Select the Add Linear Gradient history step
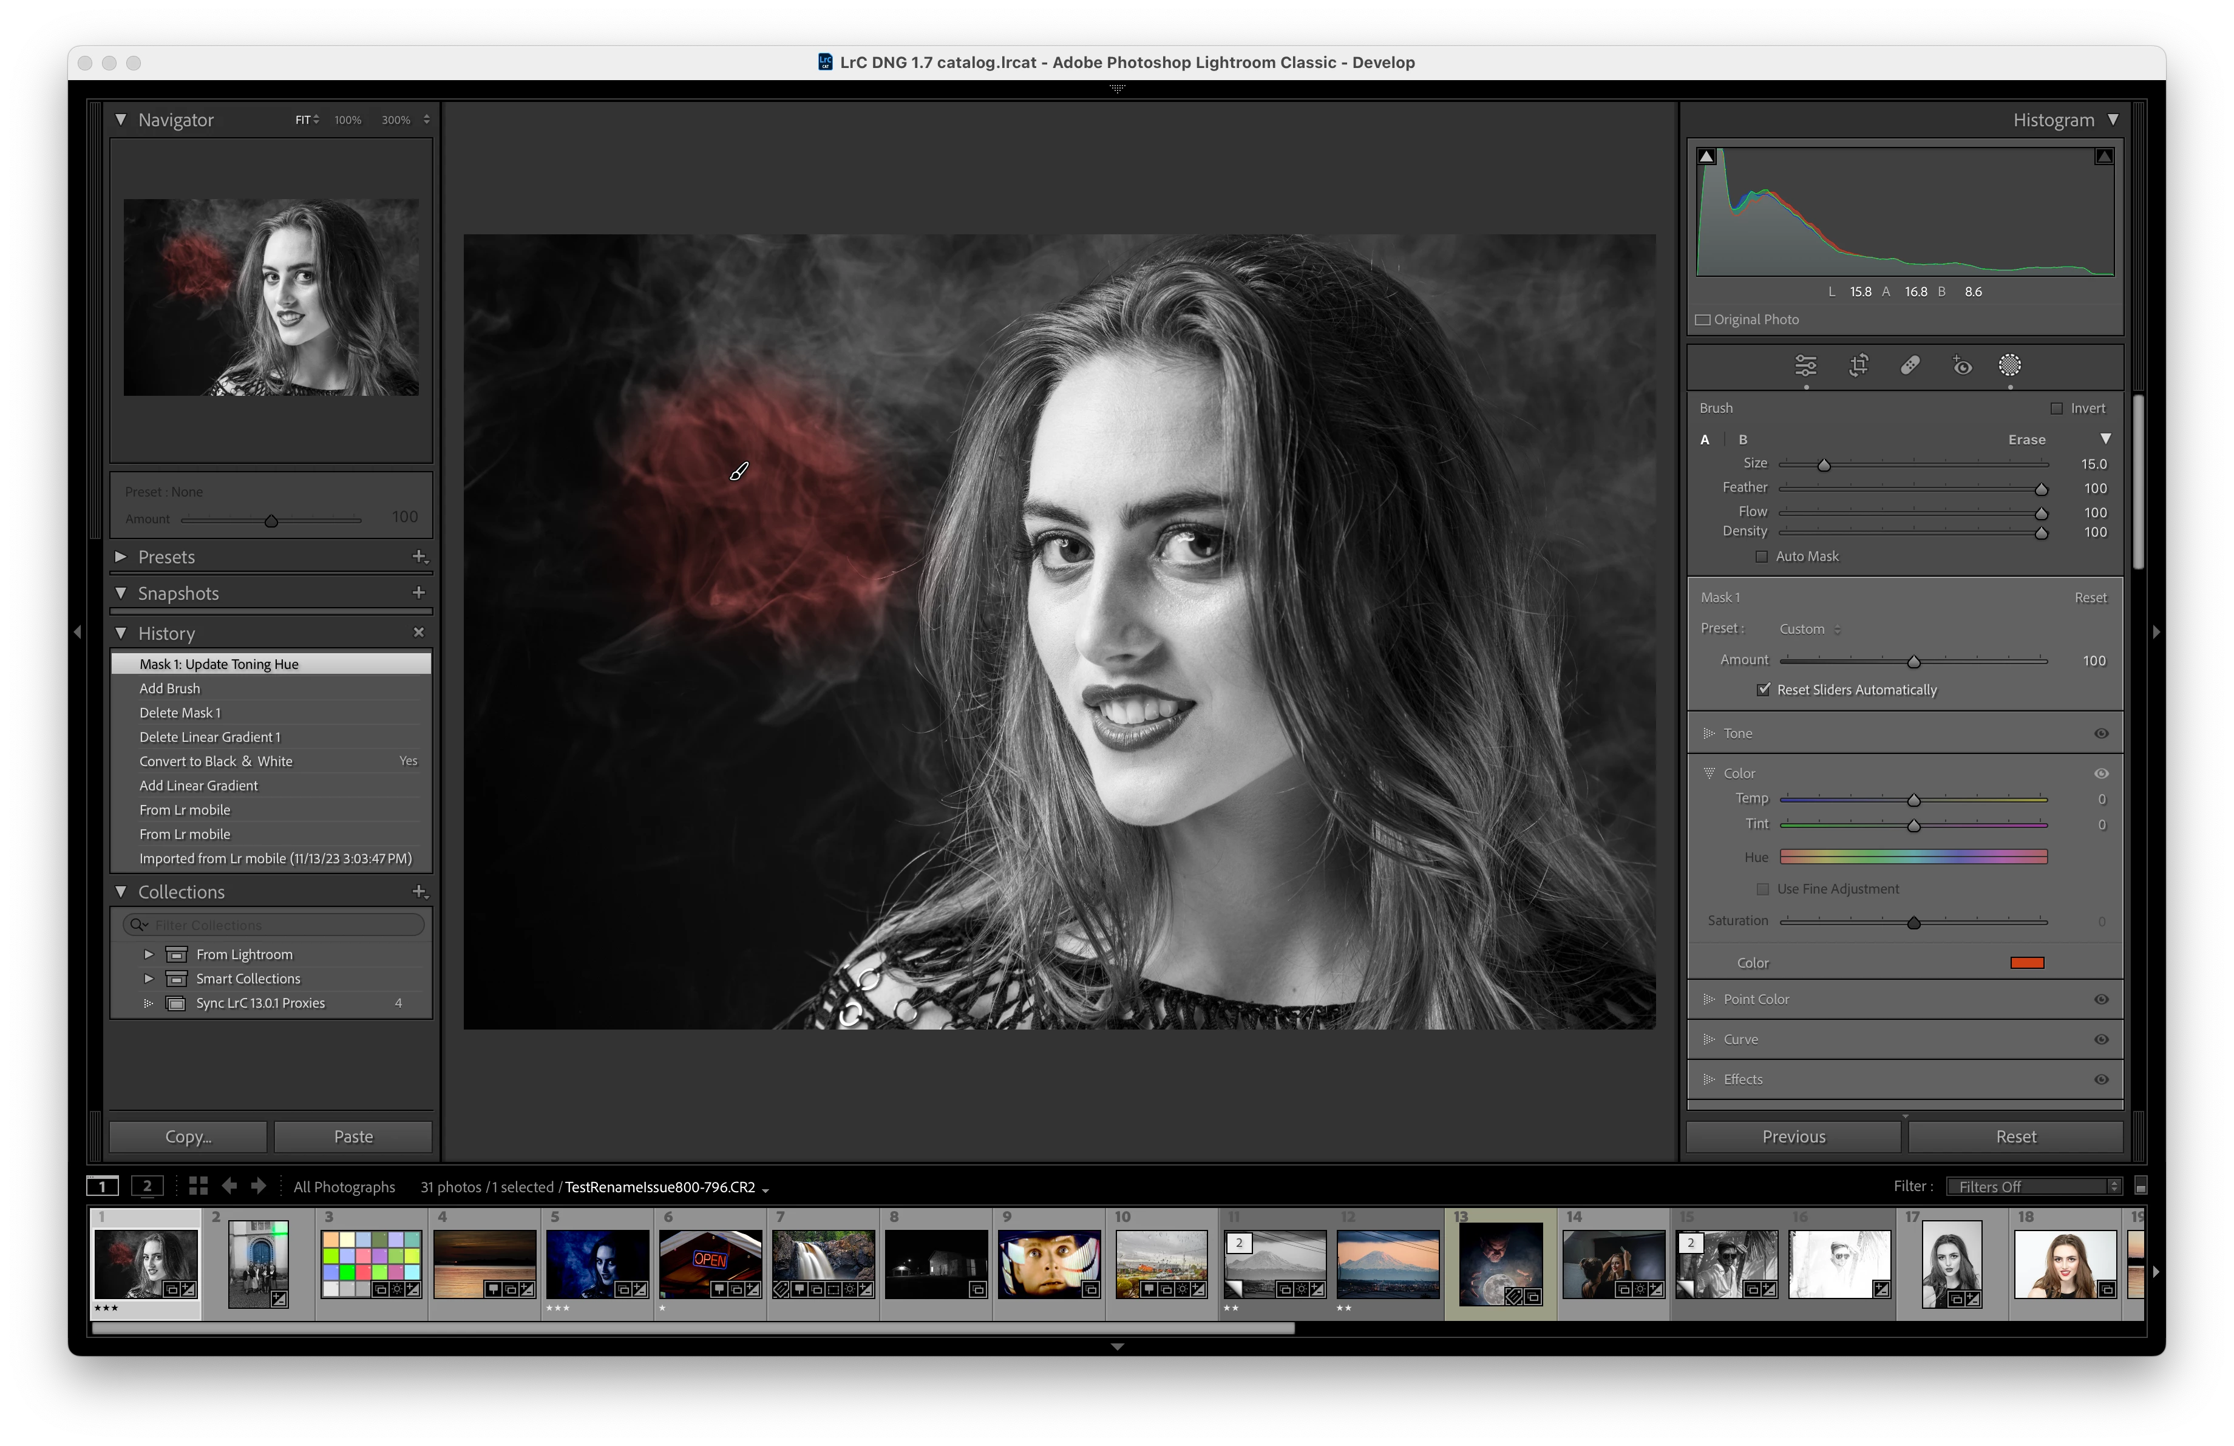Screen dimensions: 2234x1446 click(199, 786)
